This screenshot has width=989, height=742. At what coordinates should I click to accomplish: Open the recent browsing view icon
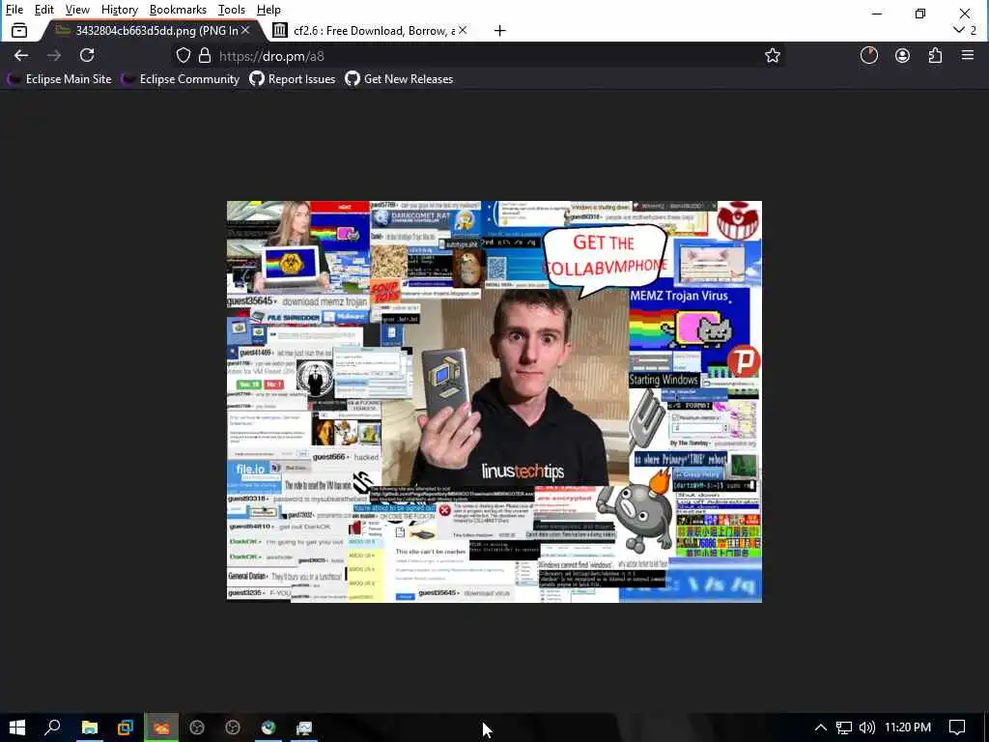(19, 30)
